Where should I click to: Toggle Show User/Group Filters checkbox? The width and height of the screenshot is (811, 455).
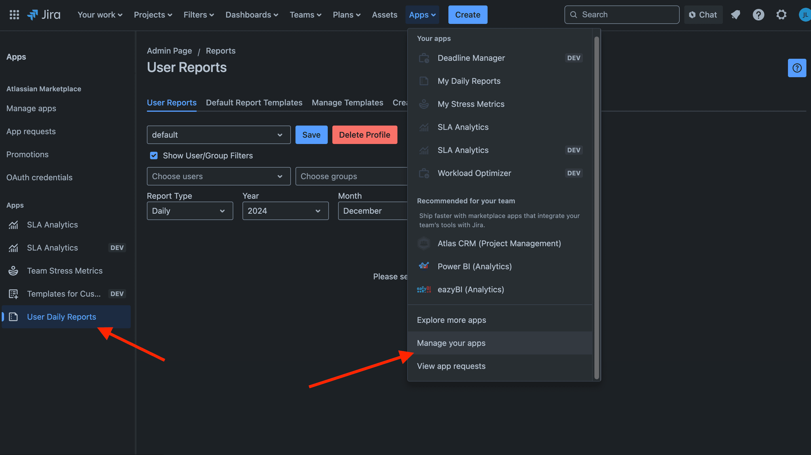click(154, 156)
